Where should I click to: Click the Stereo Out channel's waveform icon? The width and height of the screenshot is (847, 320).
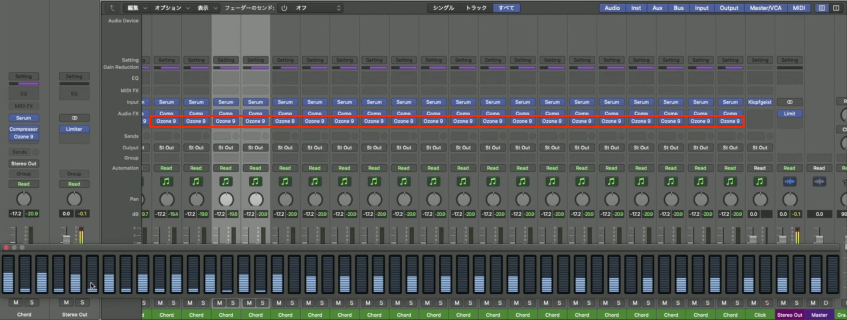pos(790,182)
